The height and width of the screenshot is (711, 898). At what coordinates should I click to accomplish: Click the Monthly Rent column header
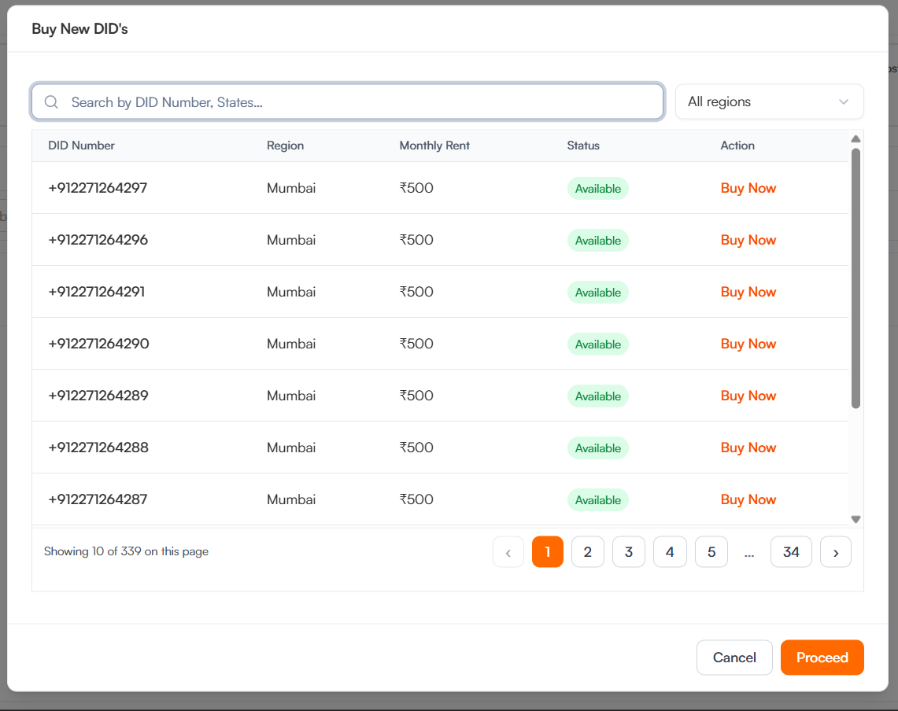click(x=434, y=146)
